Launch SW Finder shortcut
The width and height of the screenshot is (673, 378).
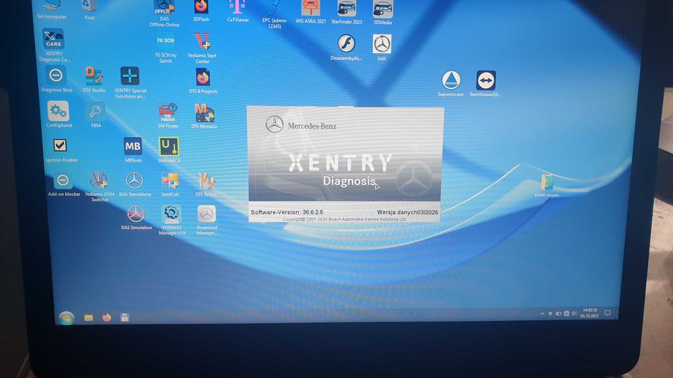(168, 114)
